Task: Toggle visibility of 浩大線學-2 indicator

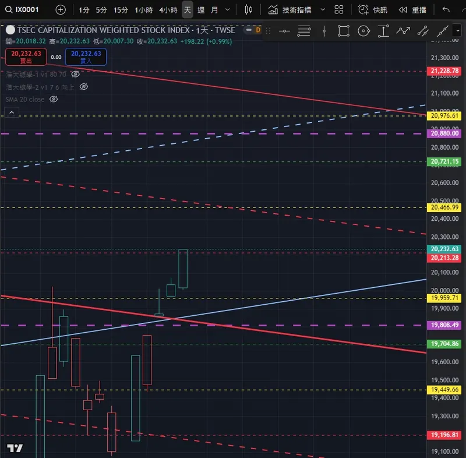Action: 84,87
